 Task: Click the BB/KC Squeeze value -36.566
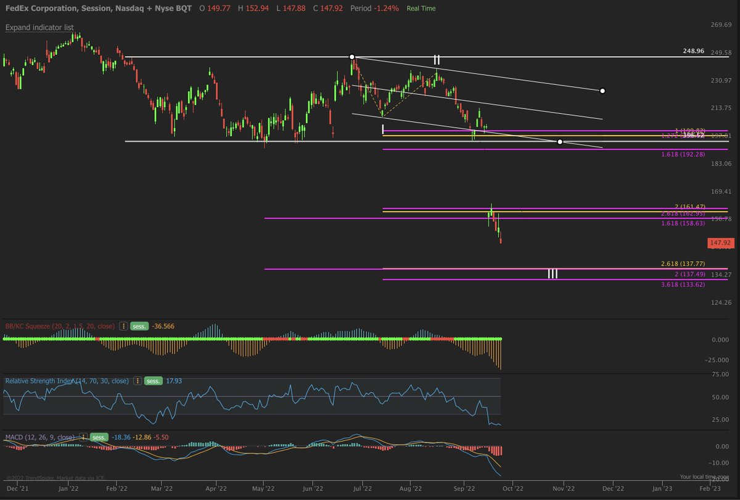coord(163,326)
